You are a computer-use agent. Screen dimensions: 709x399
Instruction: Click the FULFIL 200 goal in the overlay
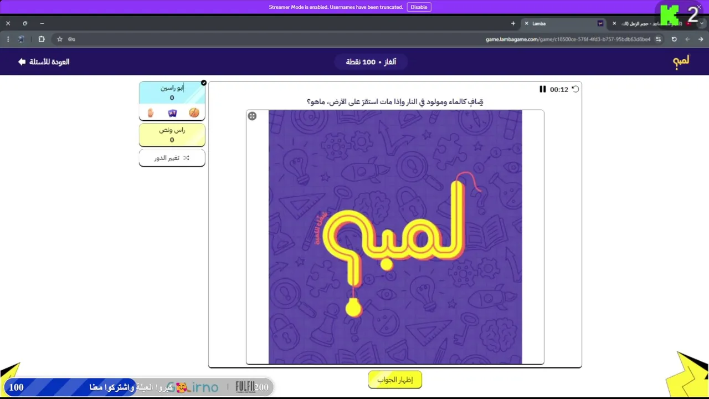tap(252, 387)
